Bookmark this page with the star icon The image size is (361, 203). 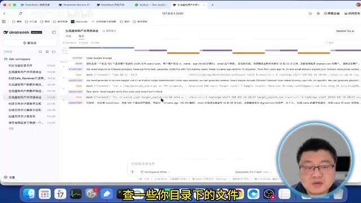pyautogui.click(x=318, y=14)
